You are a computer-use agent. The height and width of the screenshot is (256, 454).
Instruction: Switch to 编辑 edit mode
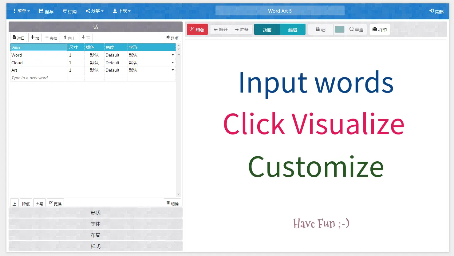click(x=293, y=30)
